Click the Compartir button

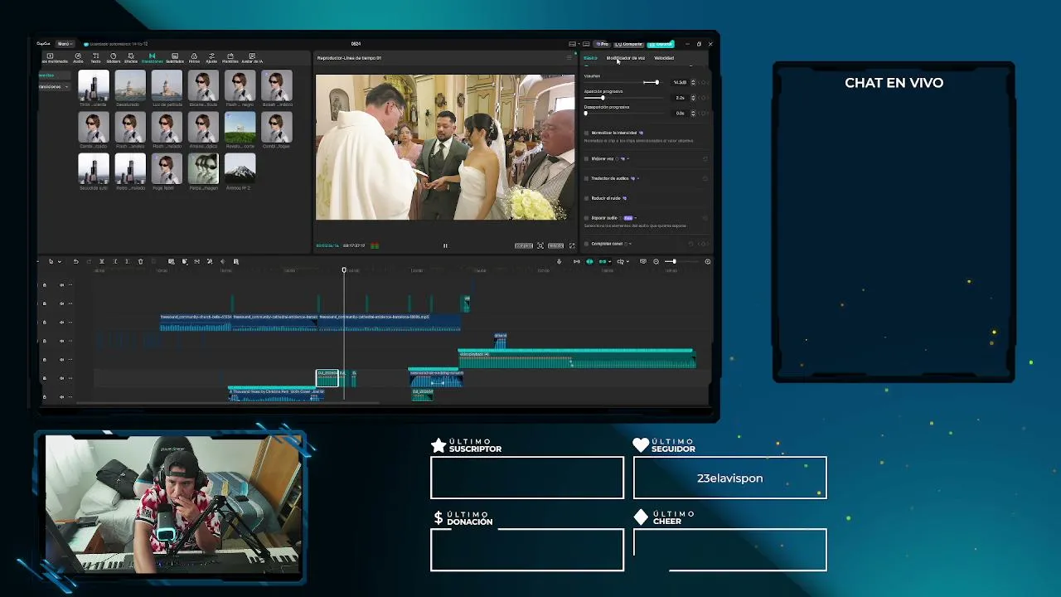click(629, 44)
